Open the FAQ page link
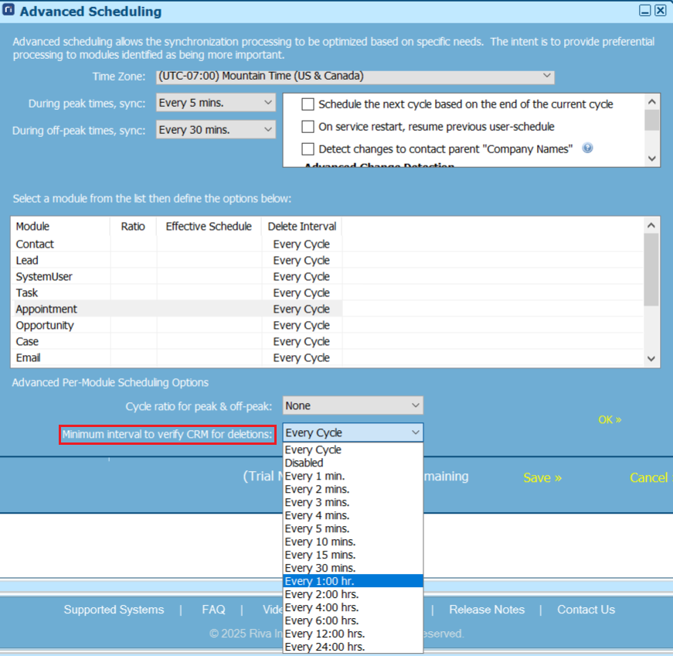The width and height of the screenshot is (673, 656). (213, 609)
